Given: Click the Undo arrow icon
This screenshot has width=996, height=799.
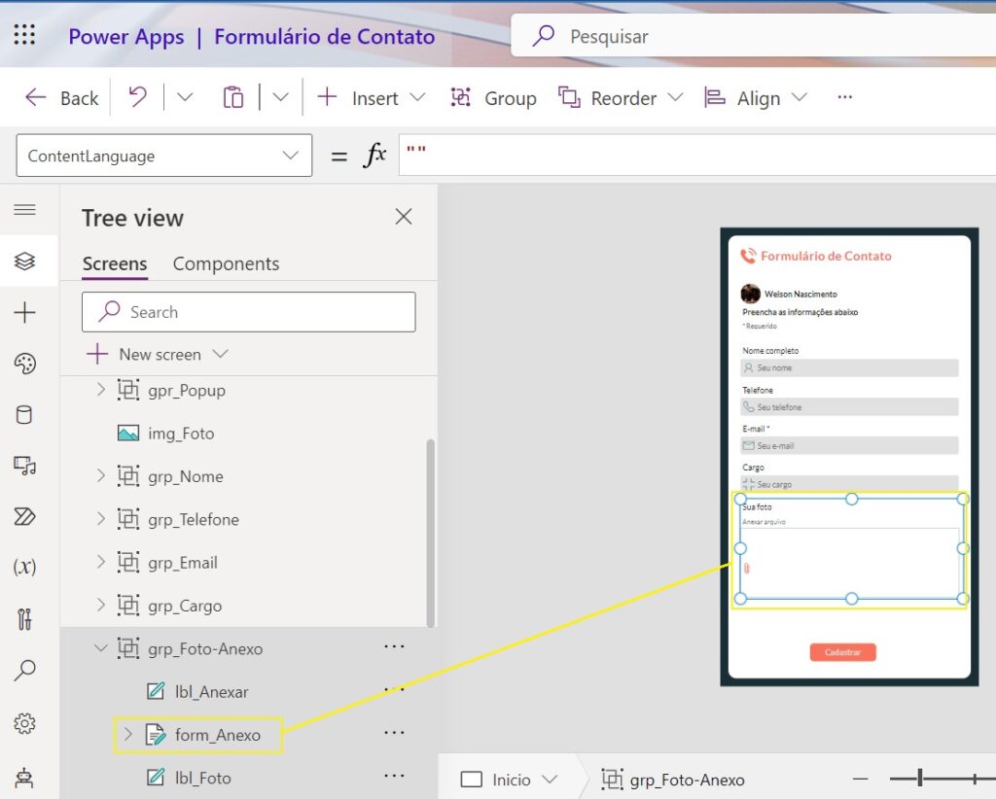Looking at the screenshot, I should (138, 97).
